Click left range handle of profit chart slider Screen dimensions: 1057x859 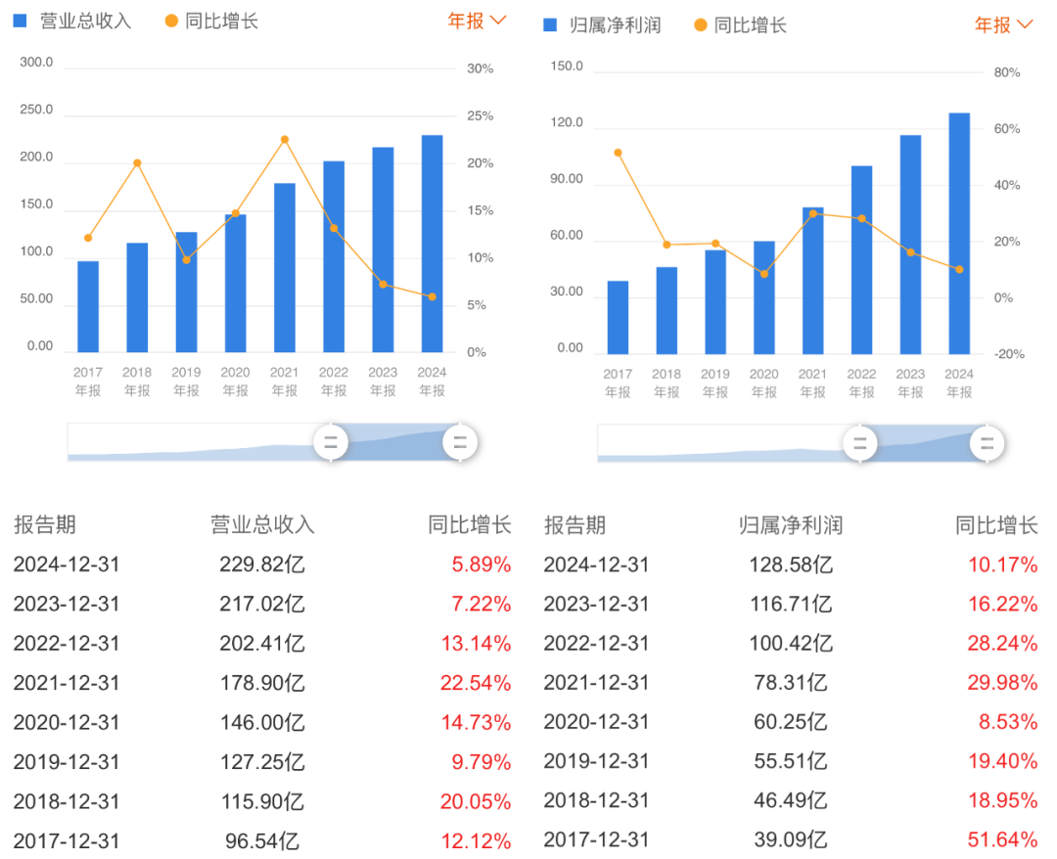pyautogui.click(x=860, y=443)
